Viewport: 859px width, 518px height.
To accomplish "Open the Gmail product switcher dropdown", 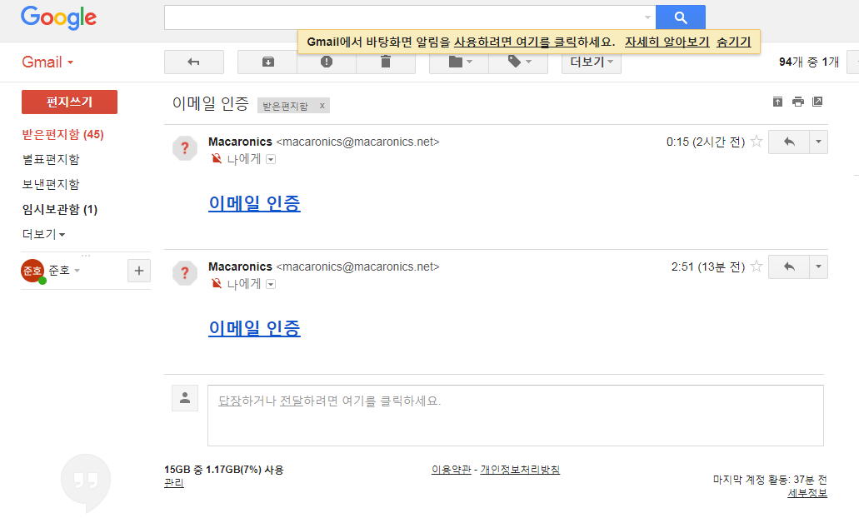I will (x=47, y=62).
